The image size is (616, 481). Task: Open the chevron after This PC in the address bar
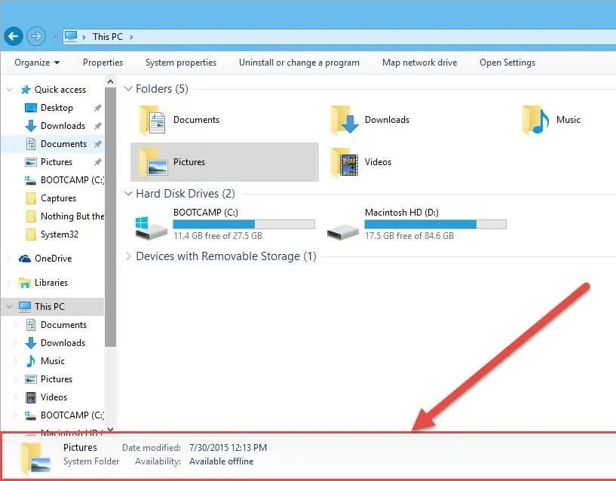point(131,37)
